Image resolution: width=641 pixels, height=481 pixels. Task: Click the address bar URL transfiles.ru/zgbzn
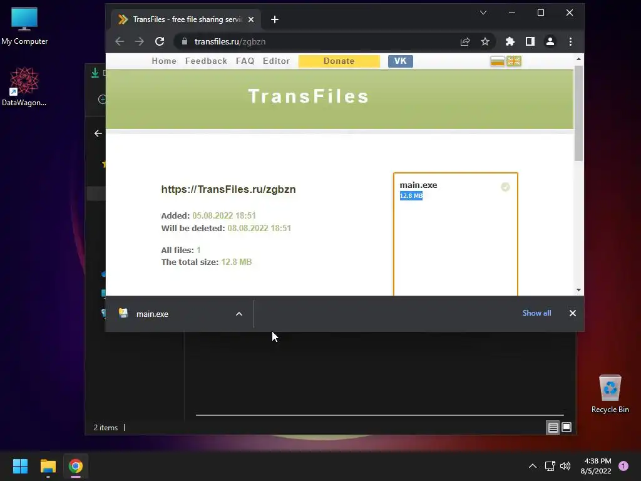[x=230, y=41]
